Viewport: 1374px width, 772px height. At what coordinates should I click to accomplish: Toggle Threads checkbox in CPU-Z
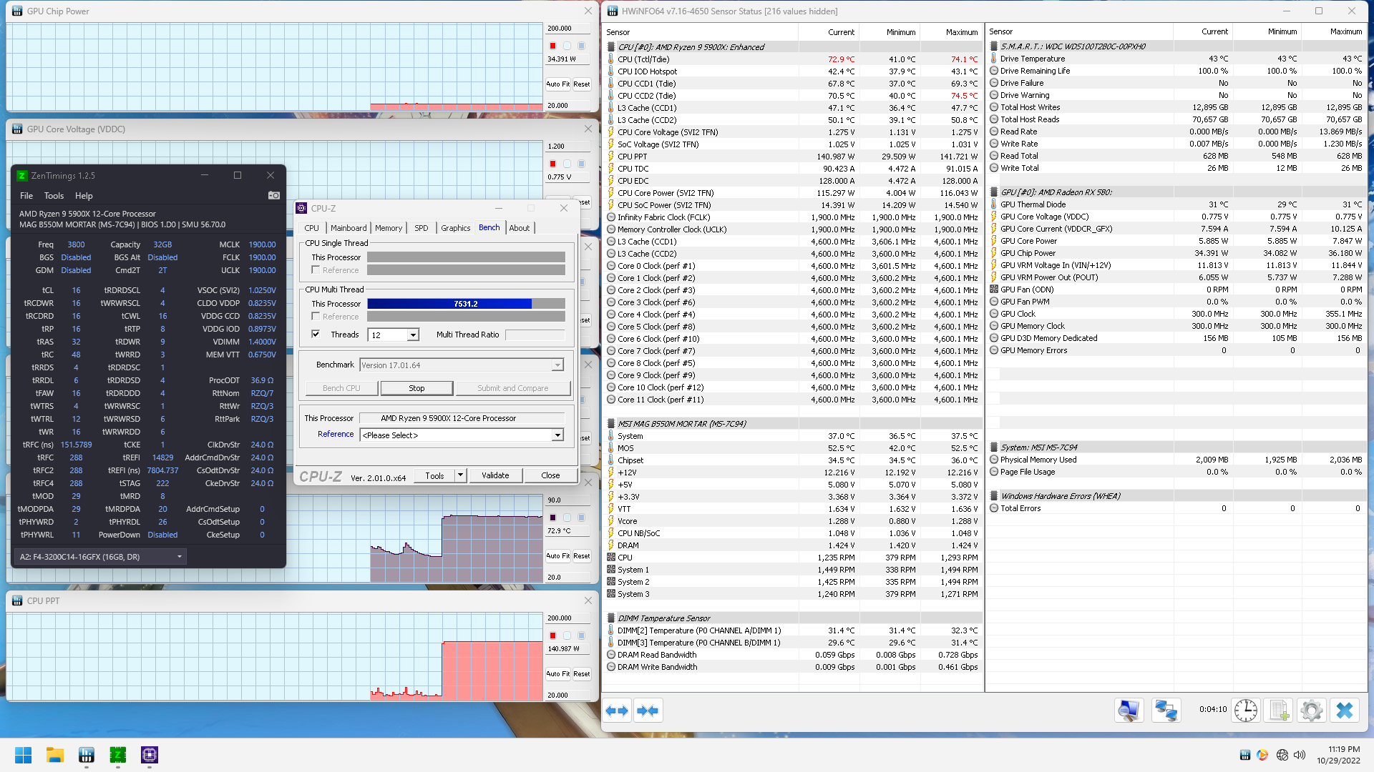tap(316, 334)
